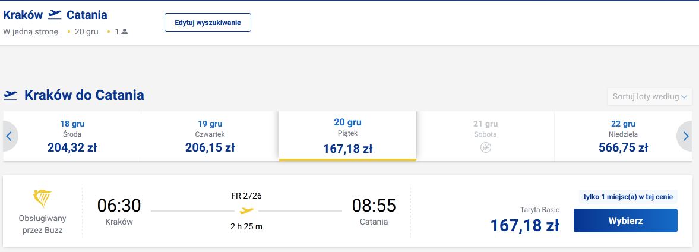Show earlier dates with left arrow
The image size is (699, 252).
click(x=10, y=136)
